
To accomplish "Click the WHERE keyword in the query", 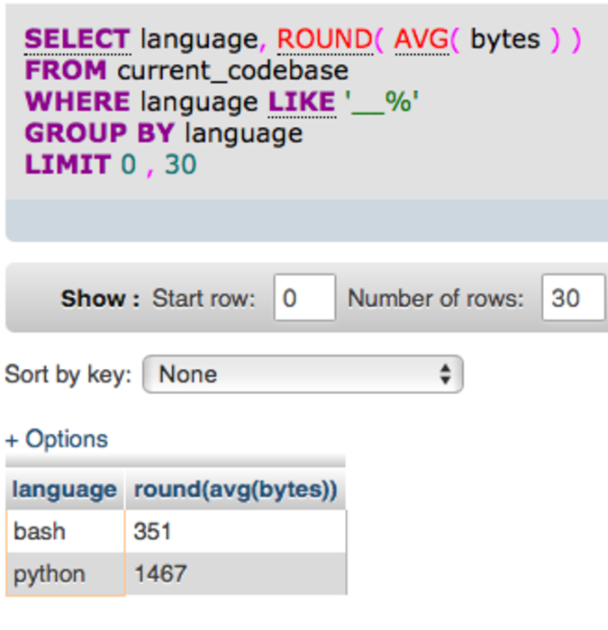I will tap(78, 103).
